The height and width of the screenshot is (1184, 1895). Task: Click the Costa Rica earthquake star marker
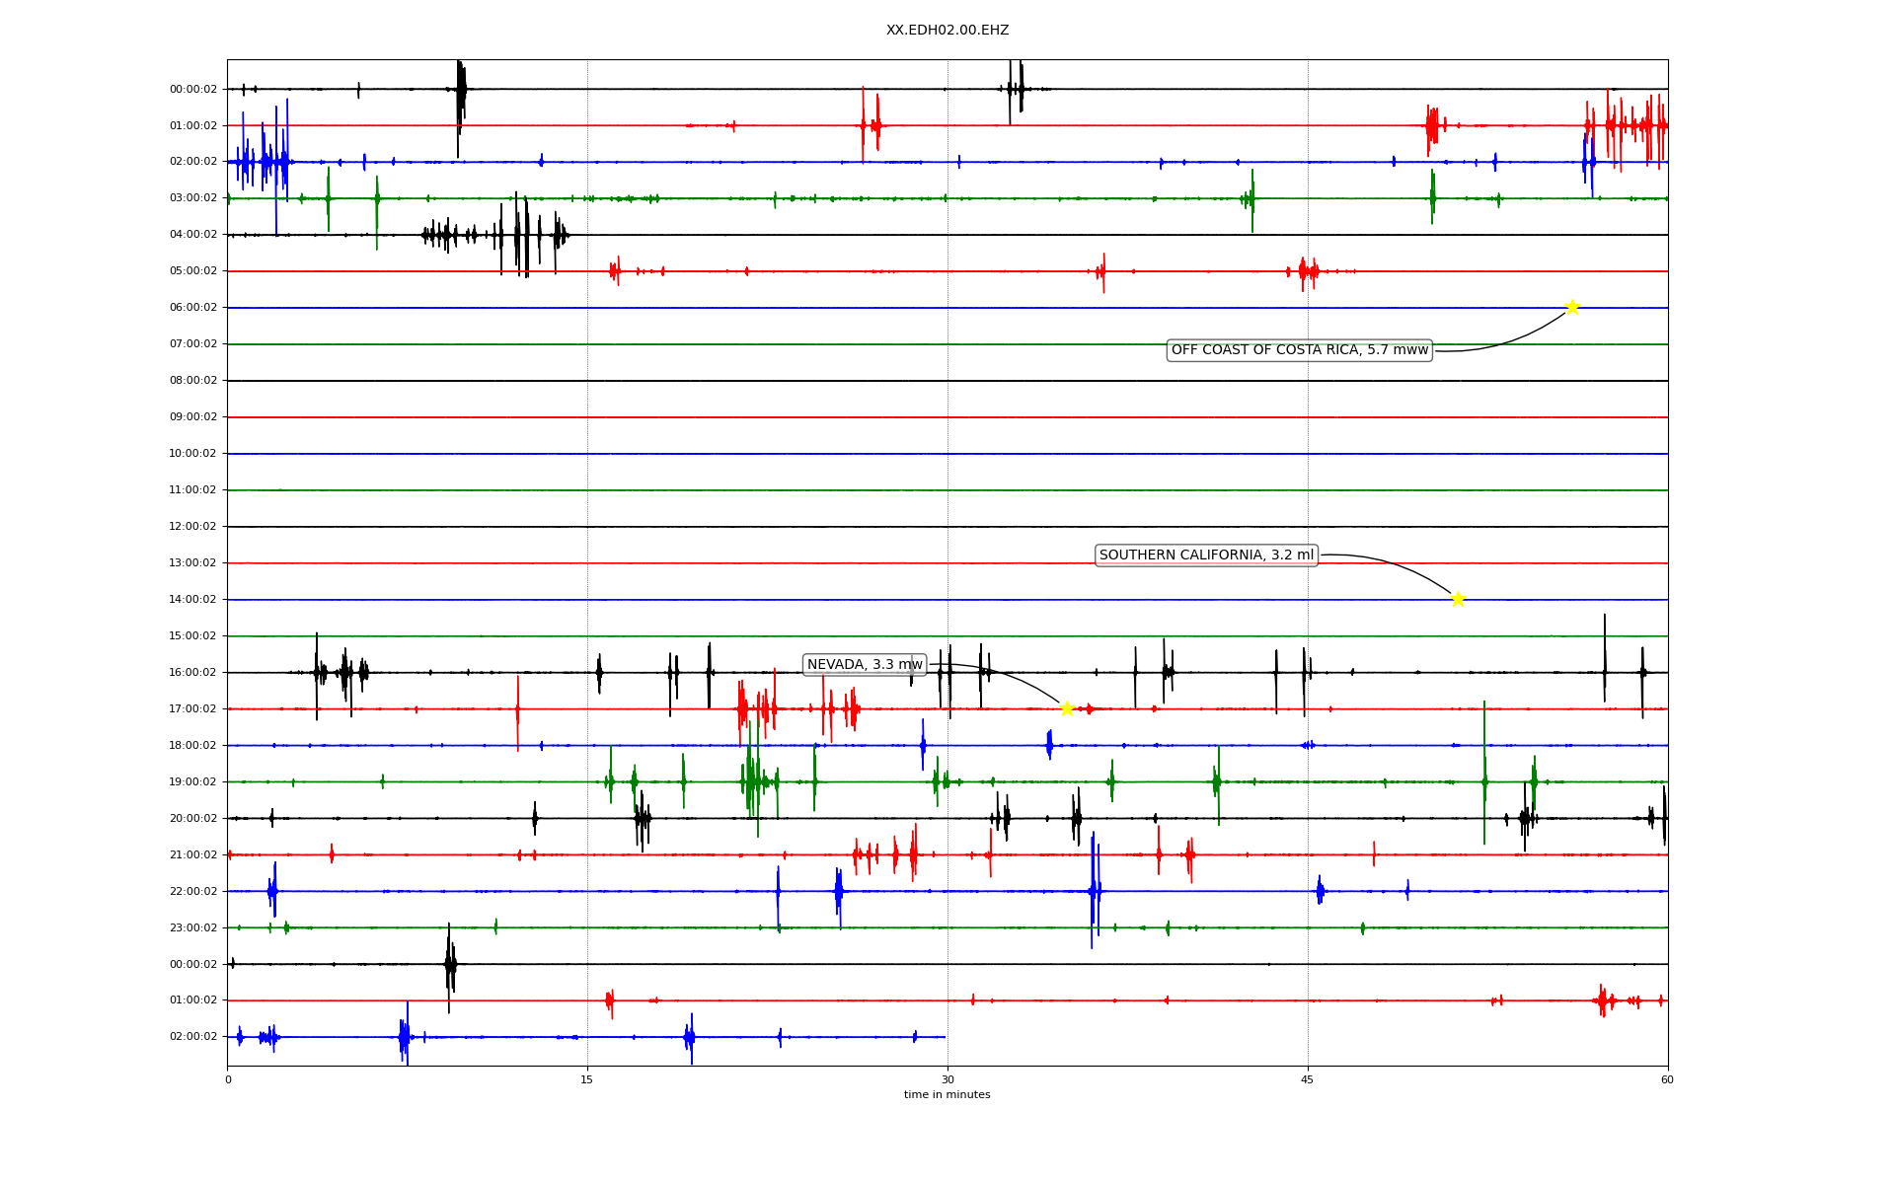(1572, 307)
